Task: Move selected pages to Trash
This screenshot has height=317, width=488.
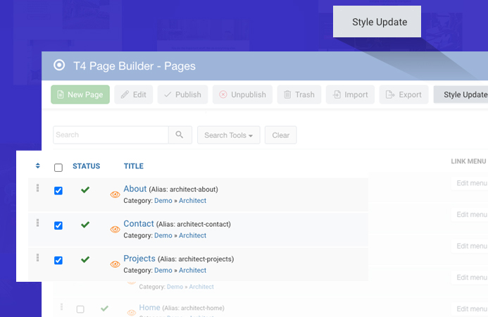Action: [x=299, y=94]
